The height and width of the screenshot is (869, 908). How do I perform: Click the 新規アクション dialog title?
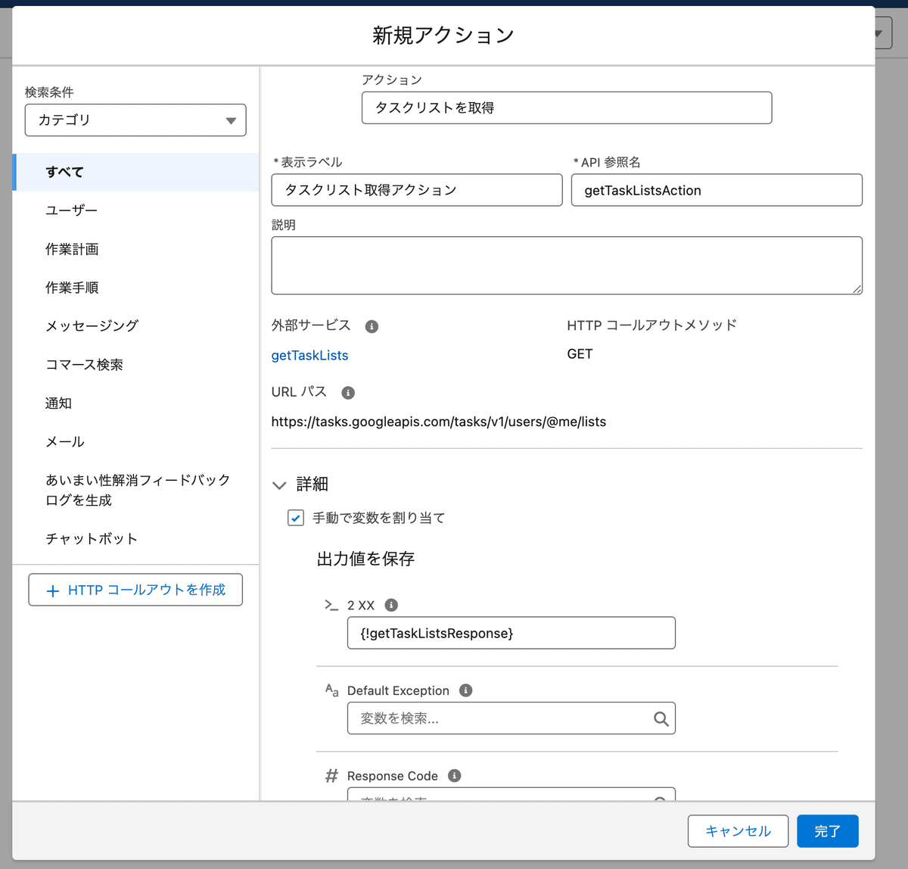(x=443, y=36)
